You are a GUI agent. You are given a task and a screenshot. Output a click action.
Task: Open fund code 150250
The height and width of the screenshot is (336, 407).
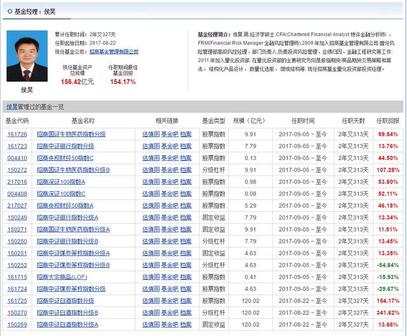(x=17, y=241)
